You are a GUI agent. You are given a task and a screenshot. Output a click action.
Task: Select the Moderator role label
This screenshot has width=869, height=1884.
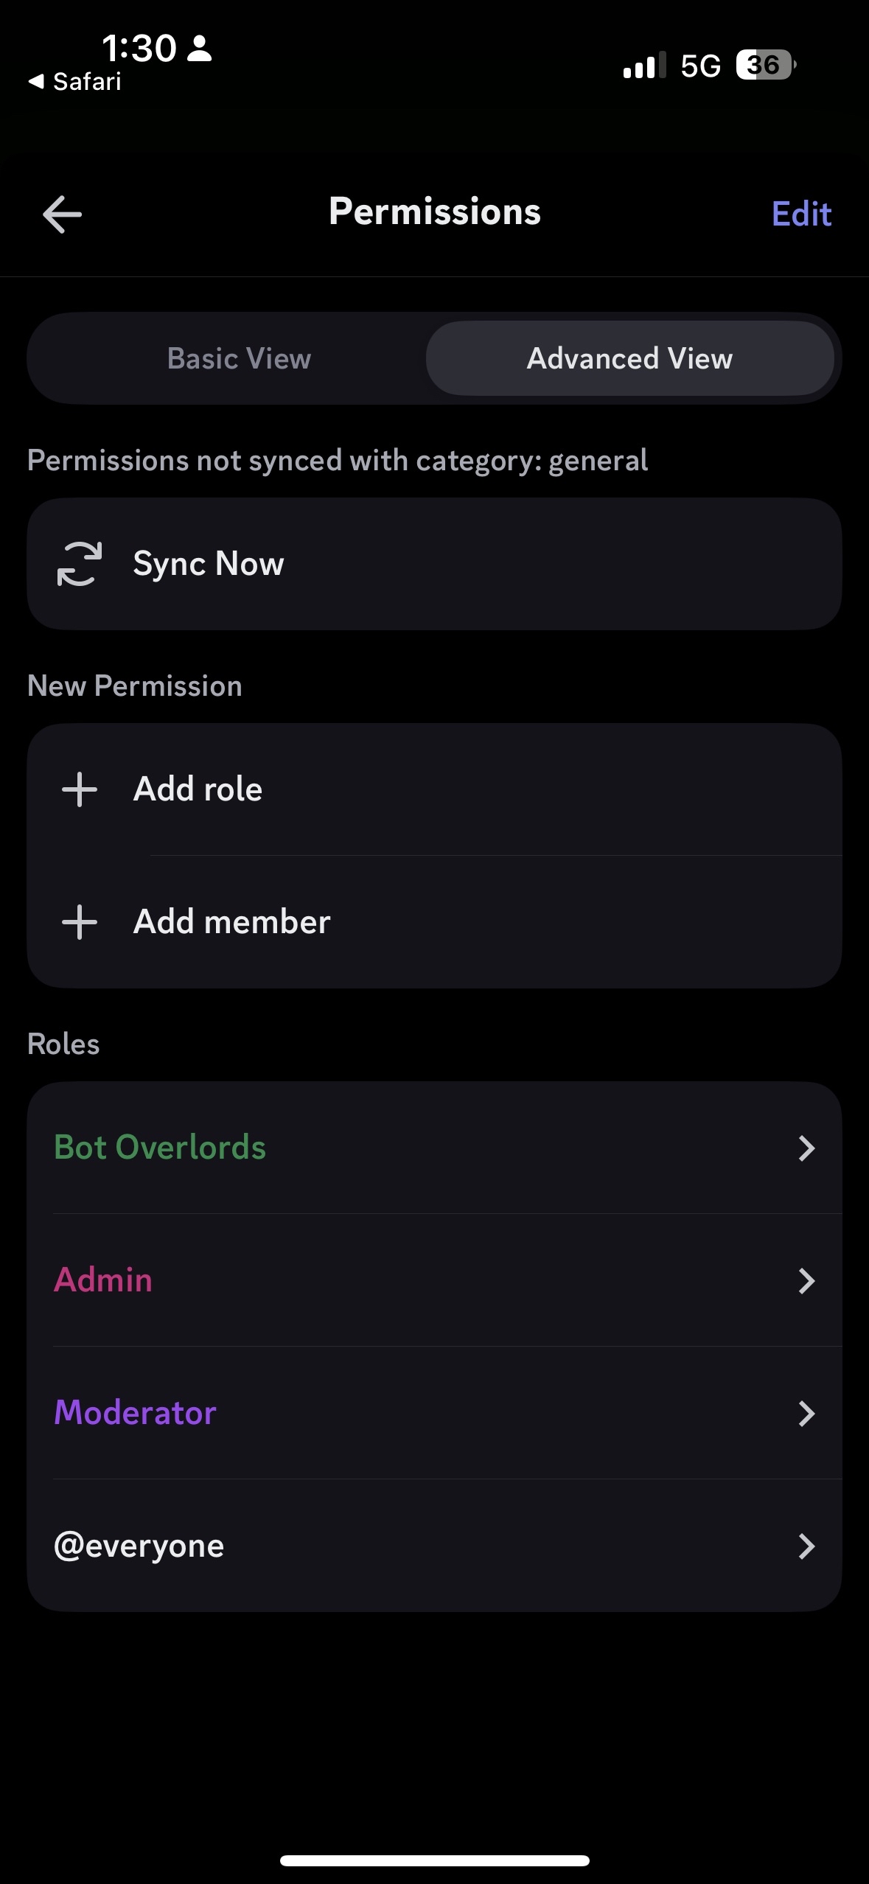coord(135,1412)
